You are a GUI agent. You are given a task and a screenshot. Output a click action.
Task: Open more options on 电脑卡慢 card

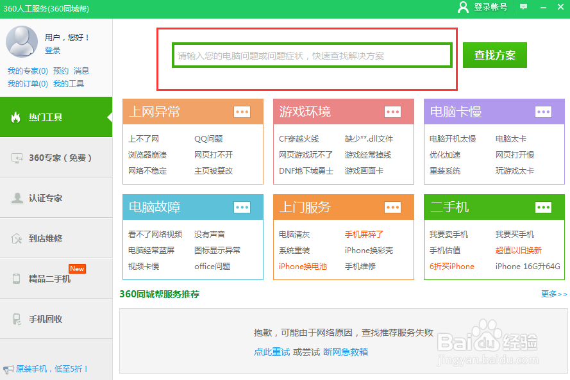(x=544, y=112)
